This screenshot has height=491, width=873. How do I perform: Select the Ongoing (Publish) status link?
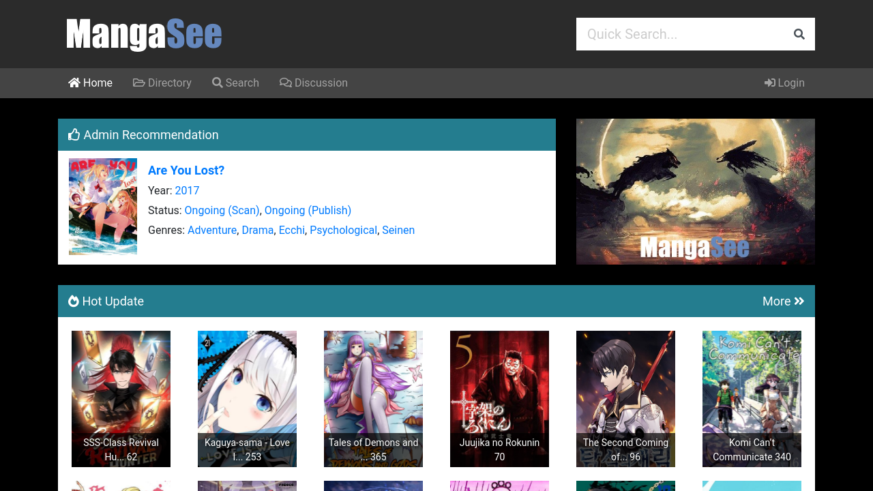click(x=308, y=211)
